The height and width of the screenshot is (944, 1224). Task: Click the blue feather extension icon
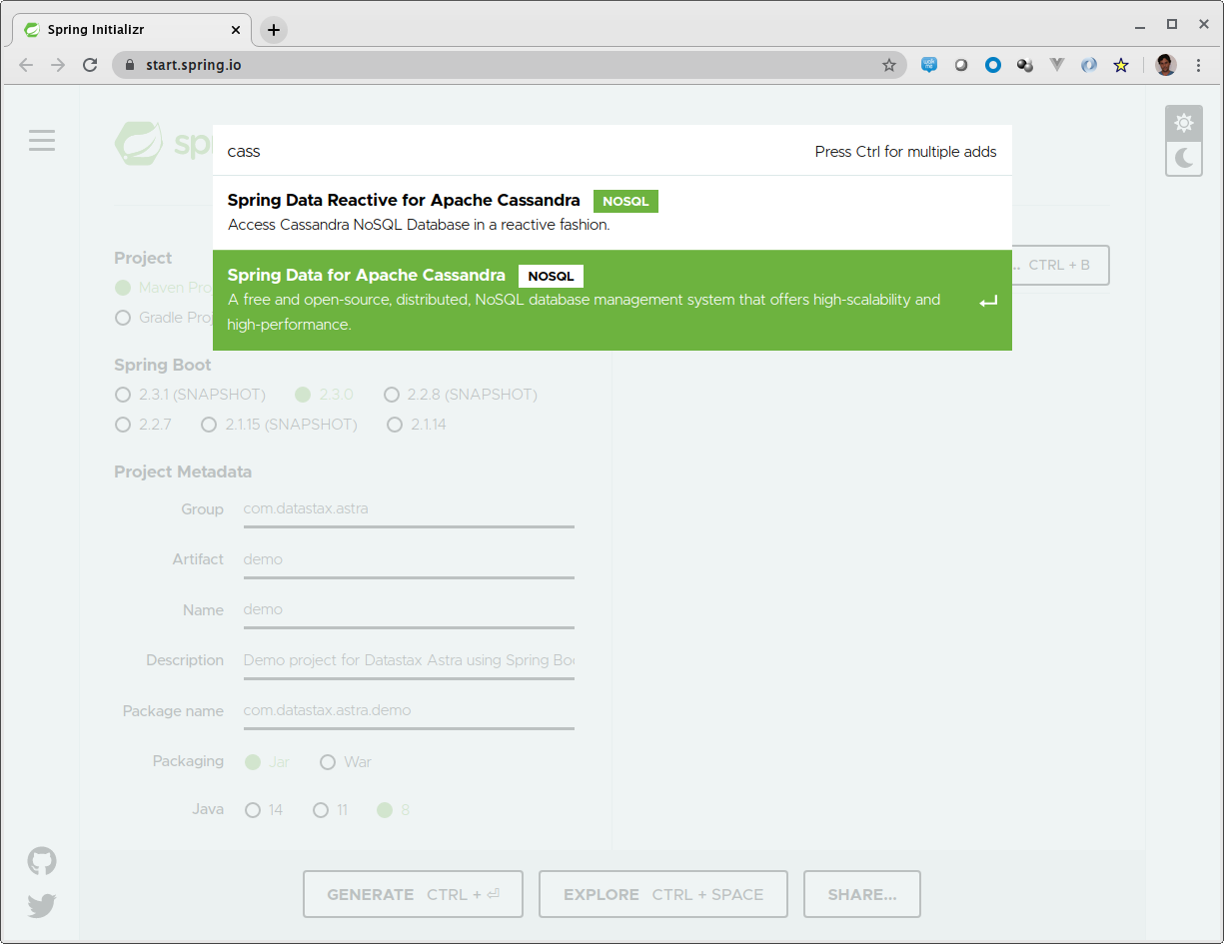[x=1089, y=65]
